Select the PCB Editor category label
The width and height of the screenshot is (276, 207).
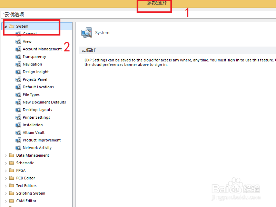26,178
